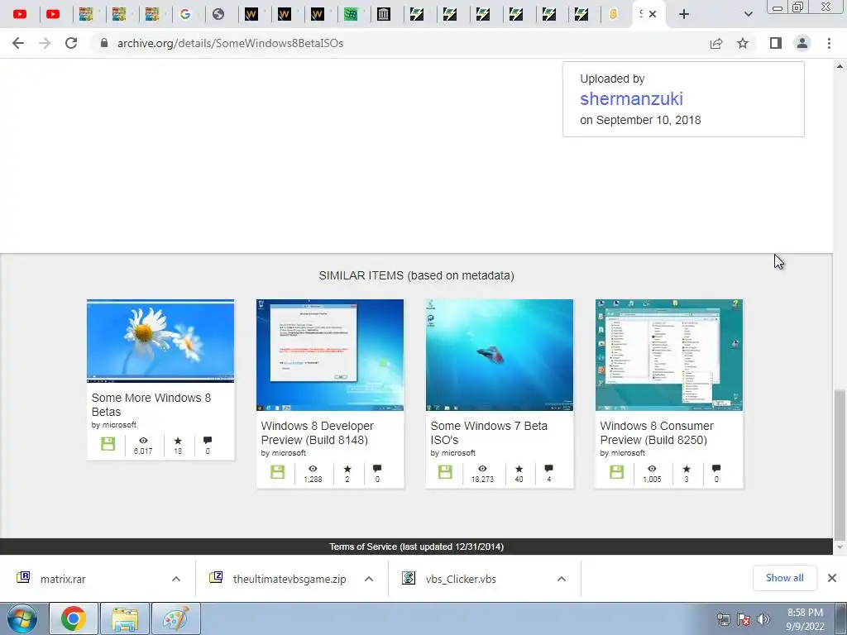Open Windows Explorer from the taskbar
The width and height of the screenshot is (847, 635).
coord(125,618)
